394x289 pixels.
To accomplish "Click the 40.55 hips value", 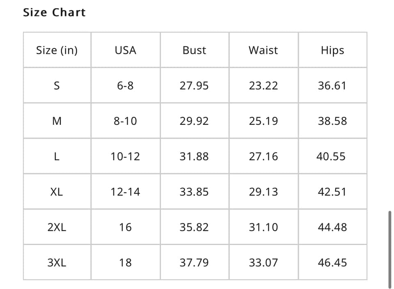I will [331, 156].
